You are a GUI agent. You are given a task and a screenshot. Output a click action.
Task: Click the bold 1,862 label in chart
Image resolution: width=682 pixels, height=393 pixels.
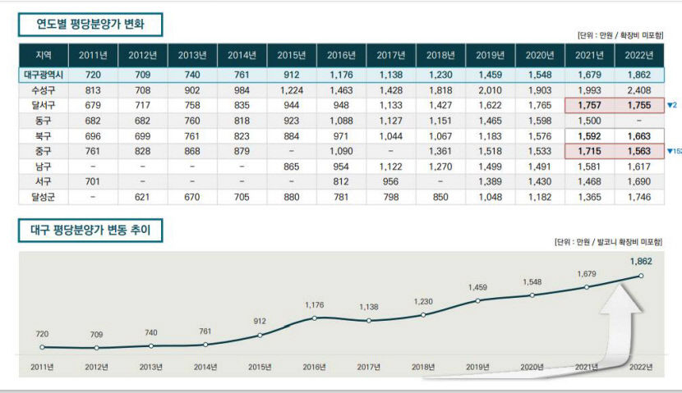point(641,262)
